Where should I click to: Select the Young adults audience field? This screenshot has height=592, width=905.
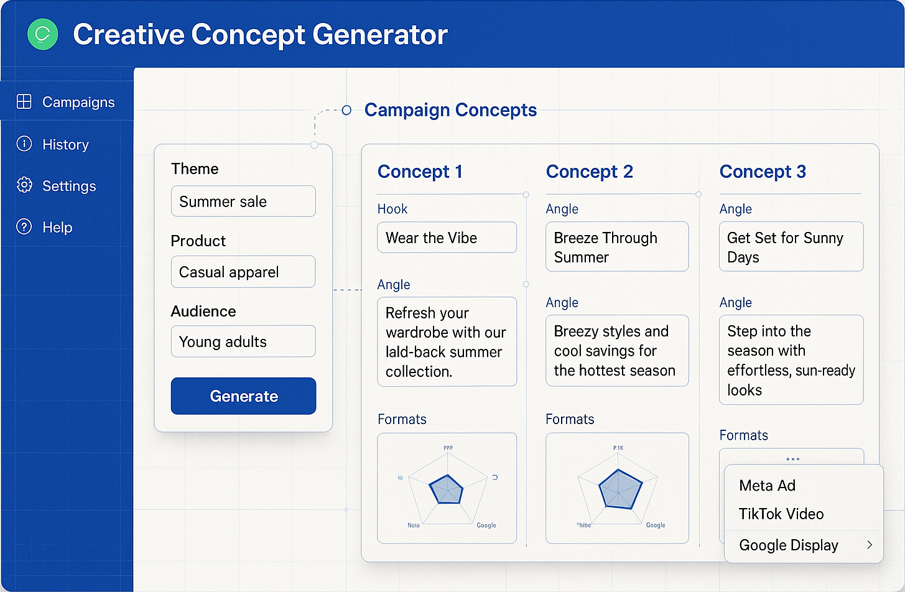point(243,341)
